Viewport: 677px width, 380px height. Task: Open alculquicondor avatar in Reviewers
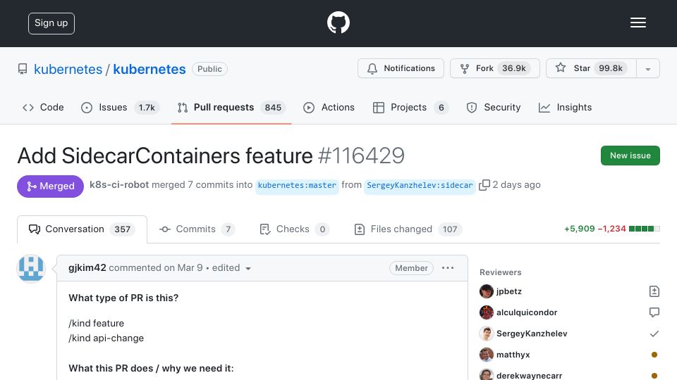486,312
